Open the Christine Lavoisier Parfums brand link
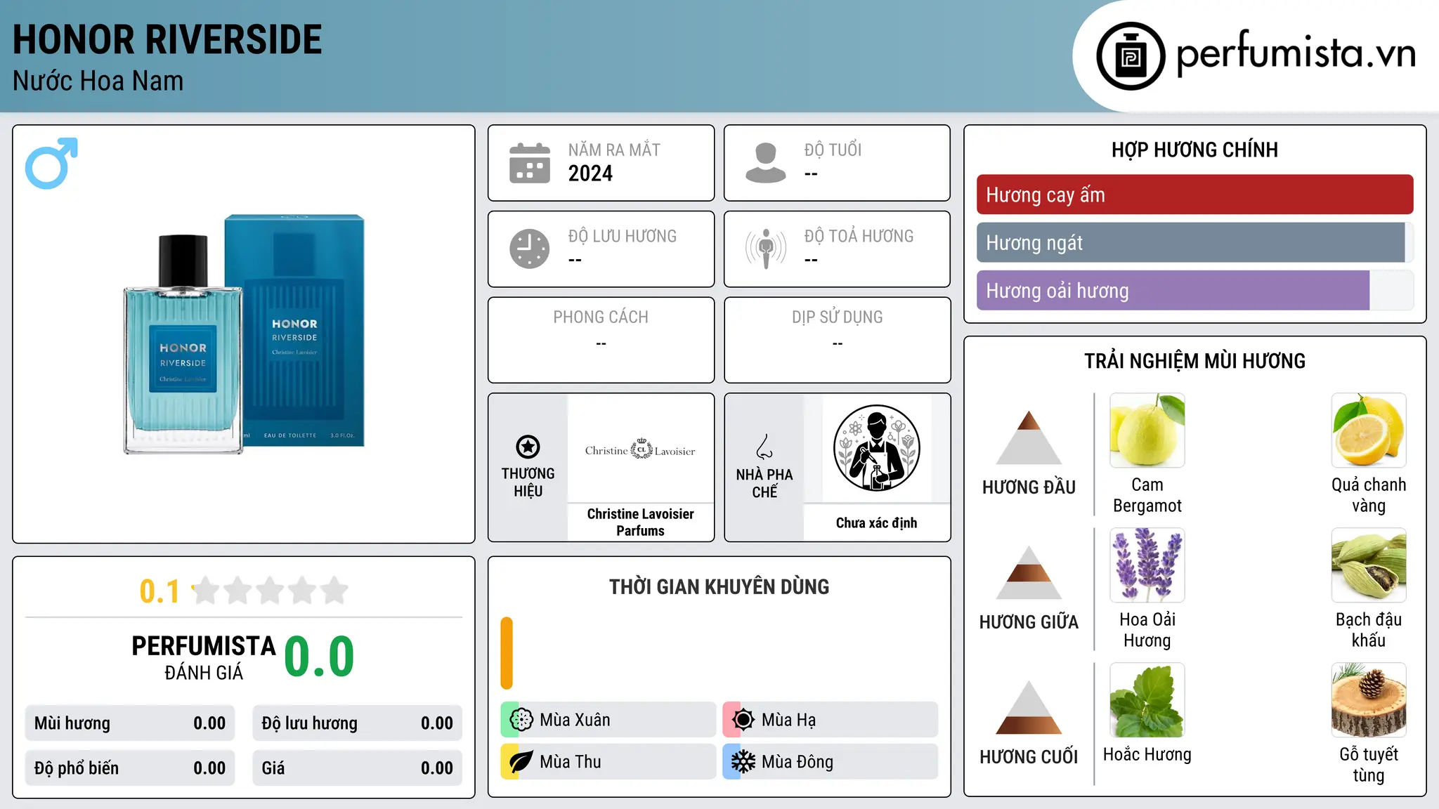 point(640,522)
